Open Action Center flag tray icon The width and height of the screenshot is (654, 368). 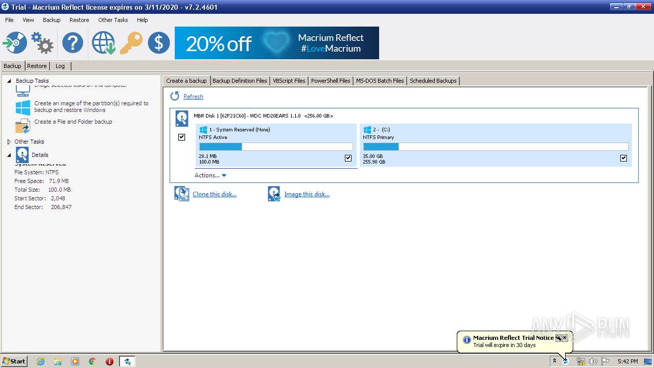(605, 361)
